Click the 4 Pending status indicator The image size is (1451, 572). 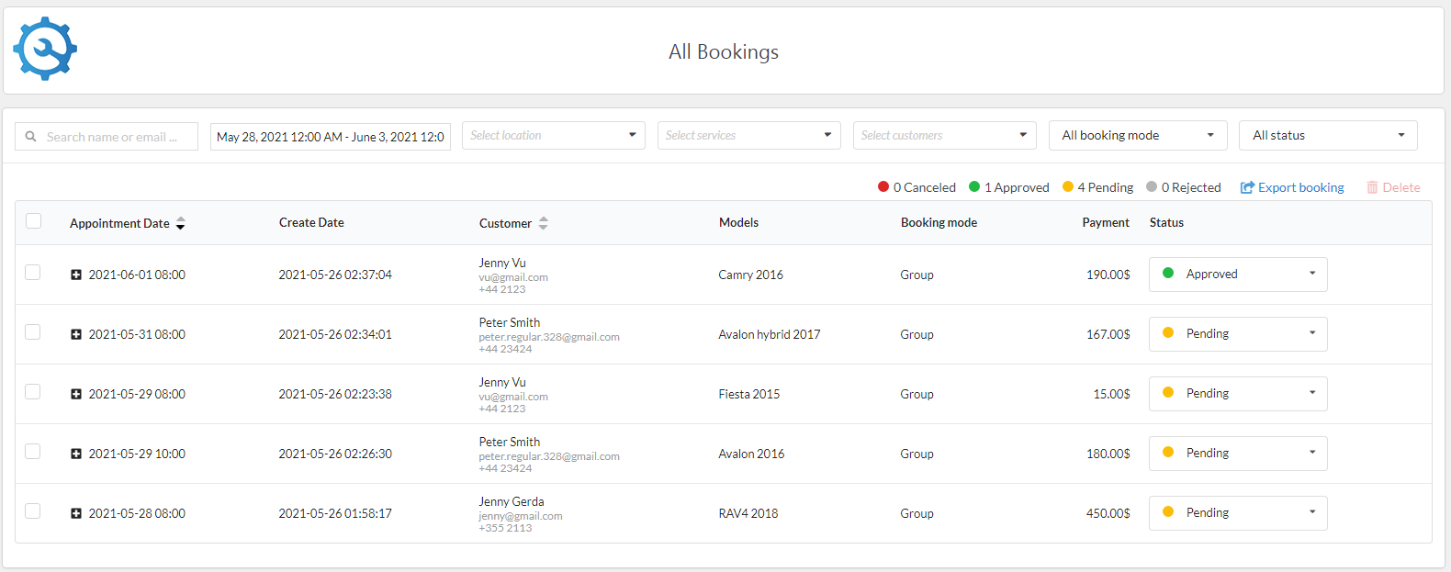pos(1098,187)
